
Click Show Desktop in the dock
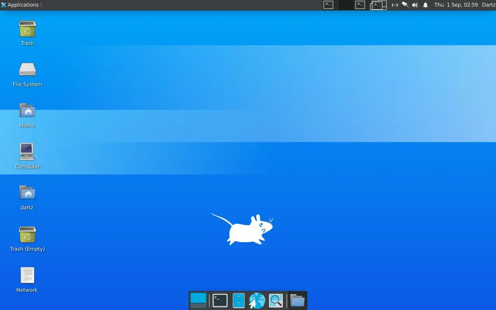pyautogui.click(x=198, y=300)
